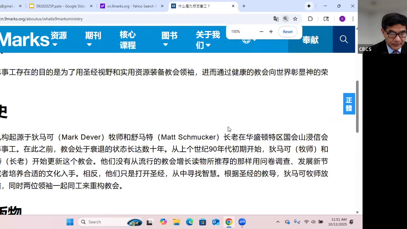The image size is (407, 229).
Task: Expand the 资源 menu
Action: pyautogui.click(x=59, y=39)
